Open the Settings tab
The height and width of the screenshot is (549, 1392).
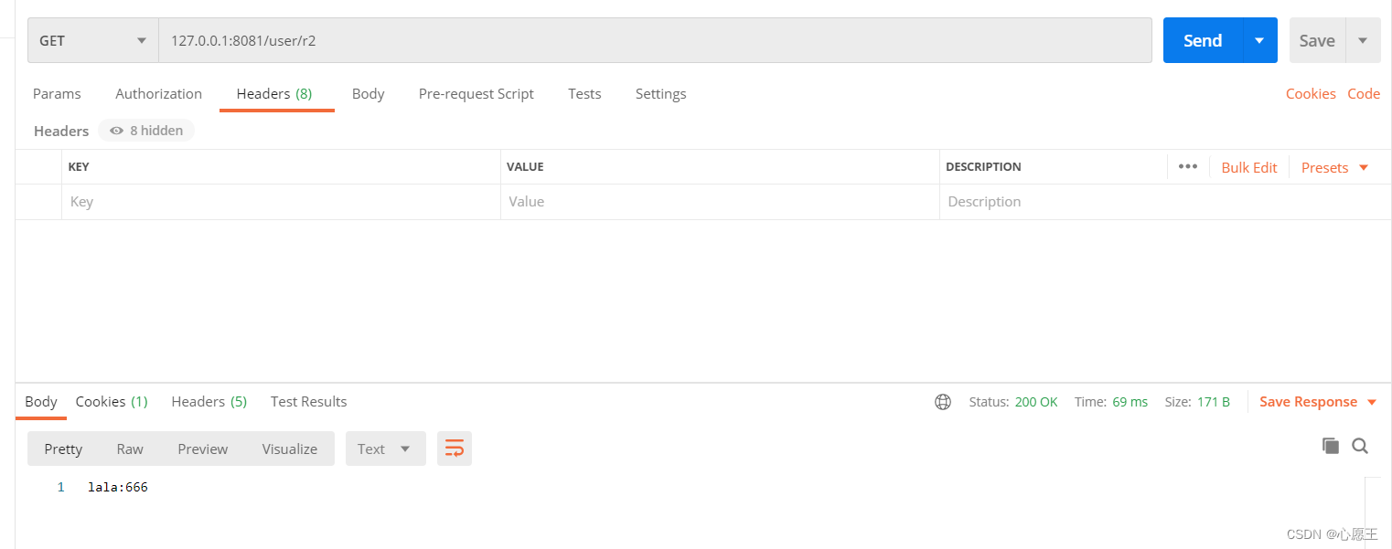click(660, 93)
